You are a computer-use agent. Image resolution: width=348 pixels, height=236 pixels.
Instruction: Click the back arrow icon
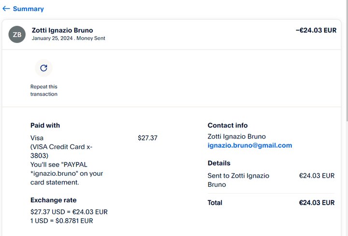pyautogui.click(x=6, y=9)
